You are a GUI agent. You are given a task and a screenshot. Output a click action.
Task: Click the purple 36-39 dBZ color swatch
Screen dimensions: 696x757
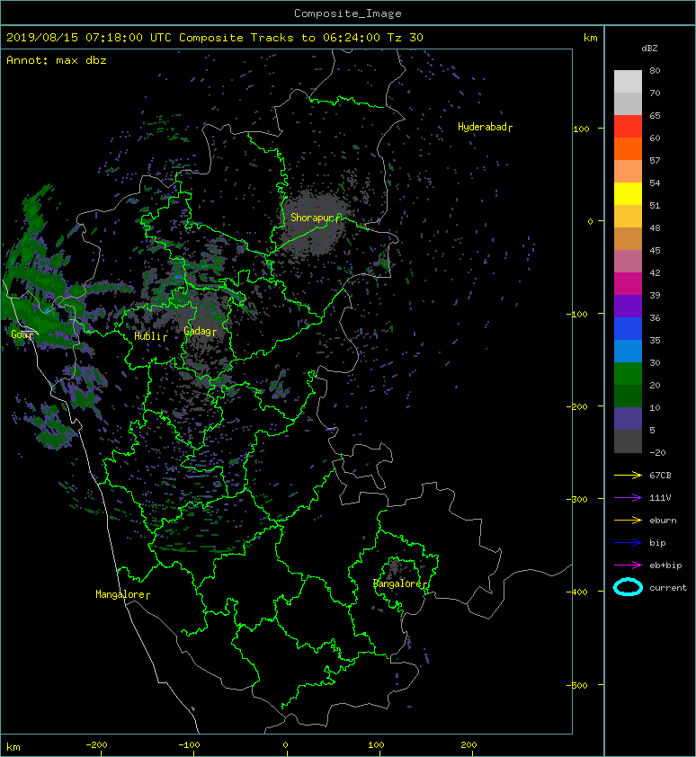628,307
